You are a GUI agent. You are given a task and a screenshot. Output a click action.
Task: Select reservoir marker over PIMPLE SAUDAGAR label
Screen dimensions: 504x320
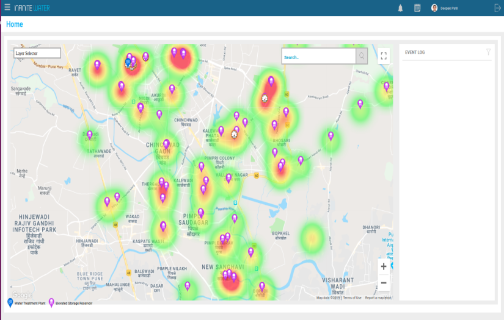[201, 213]
